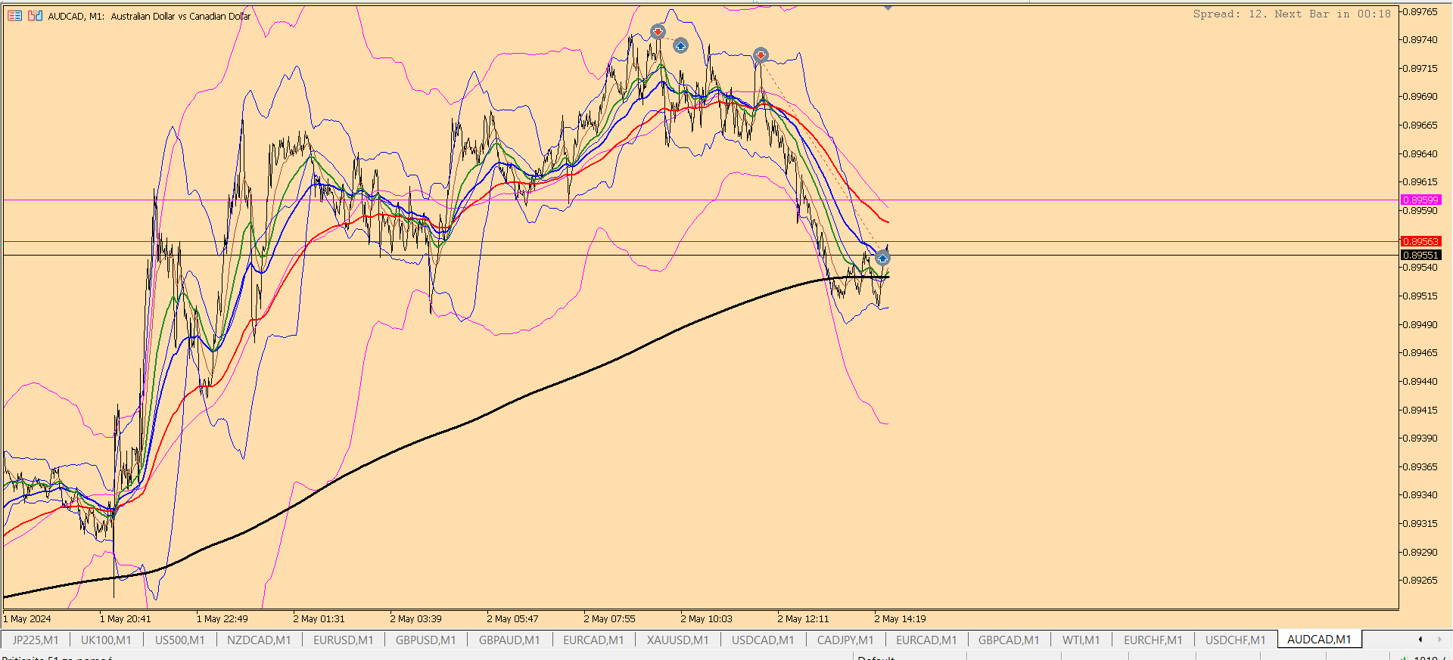This screenshot has width=1453, height=660.
Task: Open the US500,M1 chart tab
Action: pos(179,640)
